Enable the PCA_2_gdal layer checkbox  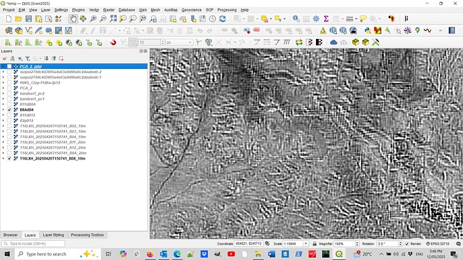pyautogui.click(x=9, y=66)
